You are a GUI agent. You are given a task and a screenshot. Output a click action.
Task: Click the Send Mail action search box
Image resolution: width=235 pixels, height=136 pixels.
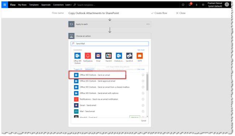(x=110, y=44)
